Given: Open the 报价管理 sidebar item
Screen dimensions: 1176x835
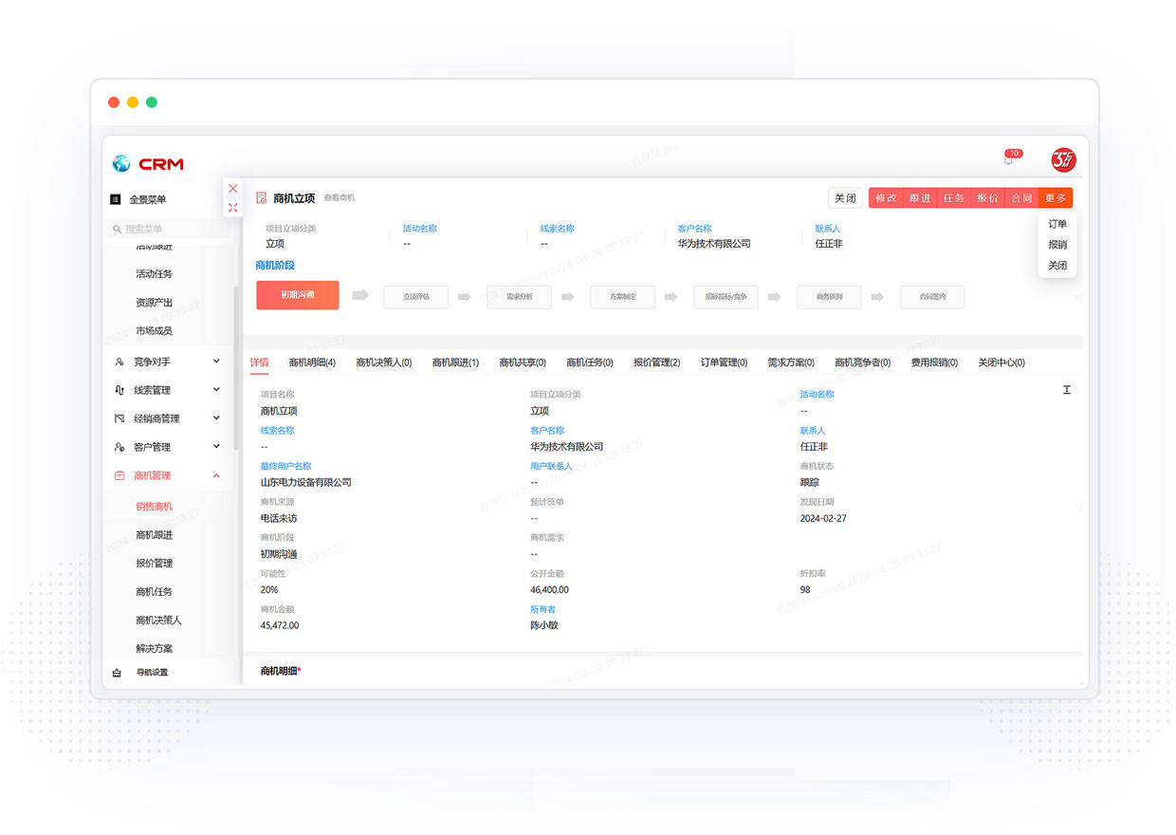Looking at the screenshot, I should click(155, 564).
